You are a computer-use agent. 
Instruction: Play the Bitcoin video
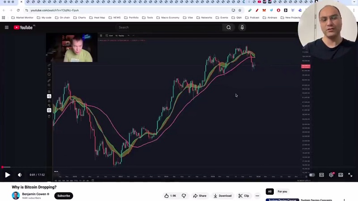point(7,175)
